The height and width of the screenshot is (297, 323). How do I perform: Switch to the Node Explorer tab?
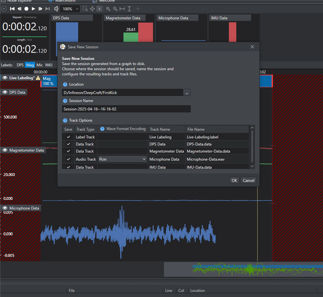17,1
